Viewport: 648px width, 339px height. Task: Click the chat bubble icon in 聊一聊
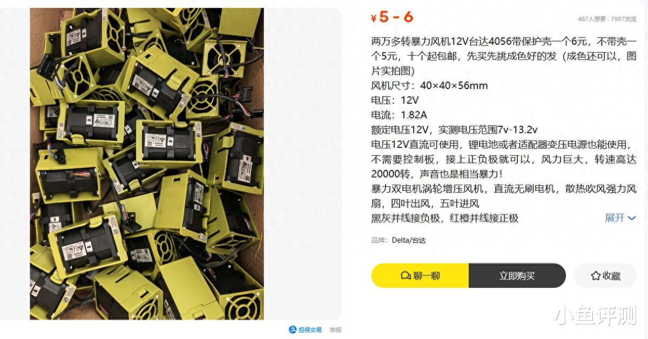[x=406, y=276]
